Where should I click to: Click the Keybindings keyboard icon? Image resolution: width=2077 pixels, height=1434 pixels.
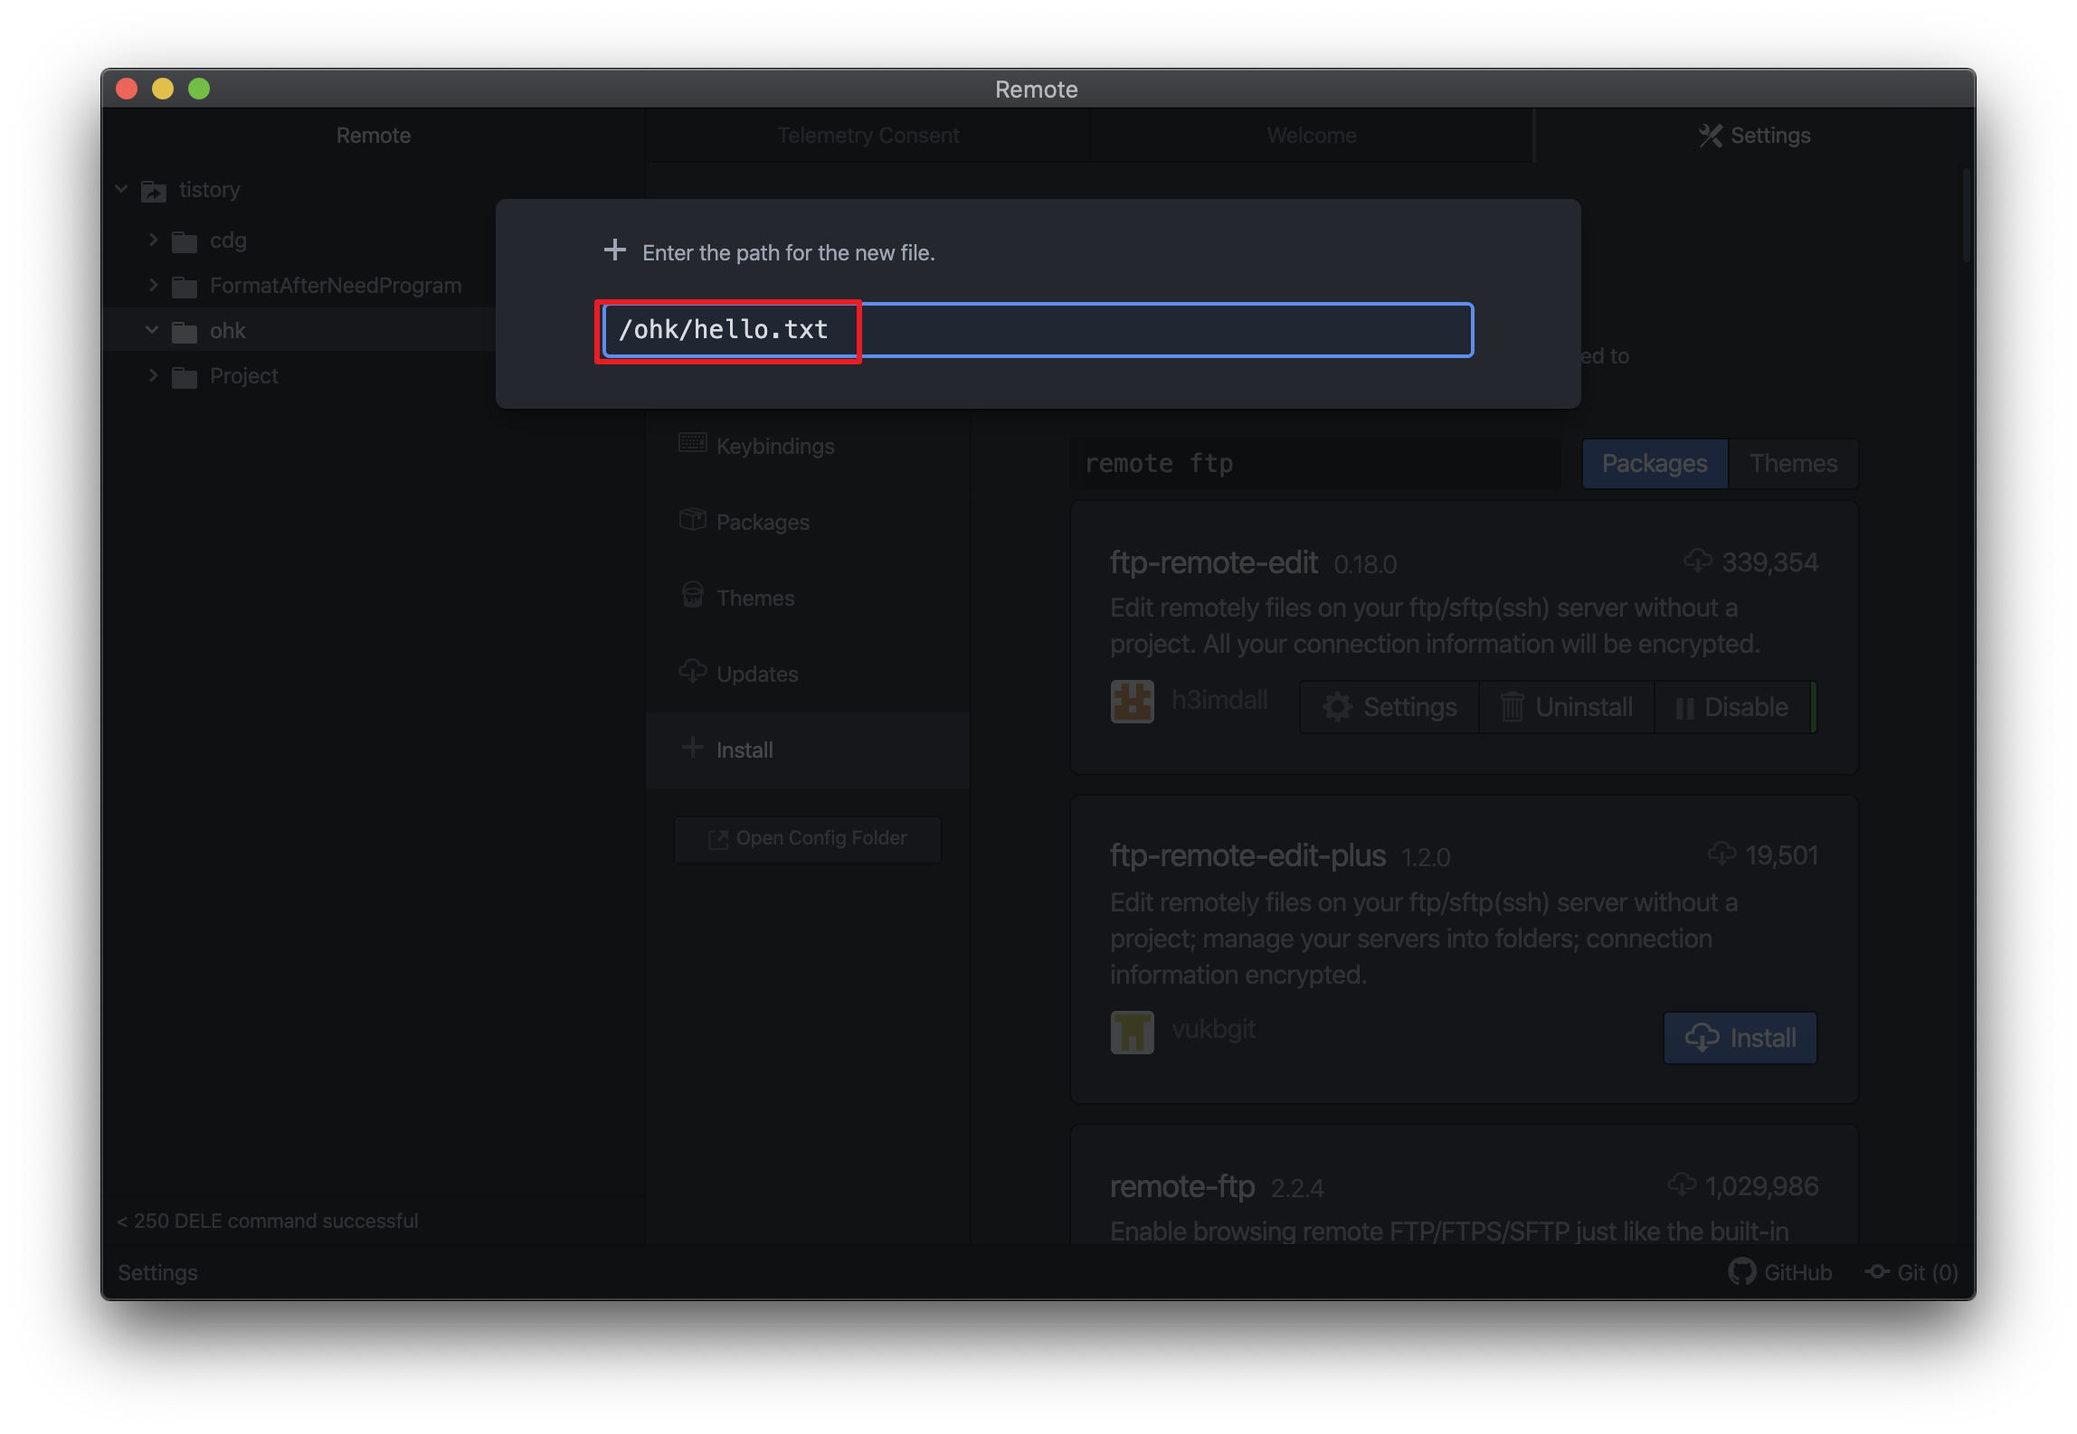[692, 443]
